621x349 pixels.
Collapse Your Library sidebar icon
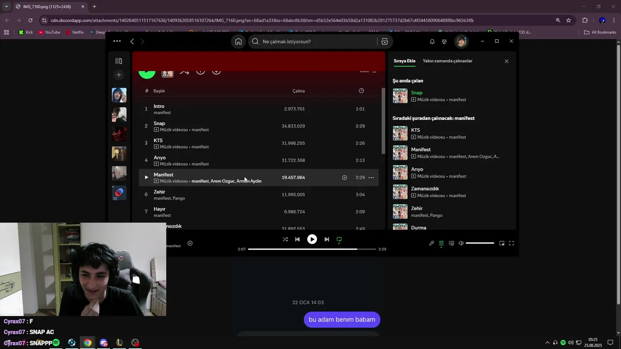click(x=119, y=61)
